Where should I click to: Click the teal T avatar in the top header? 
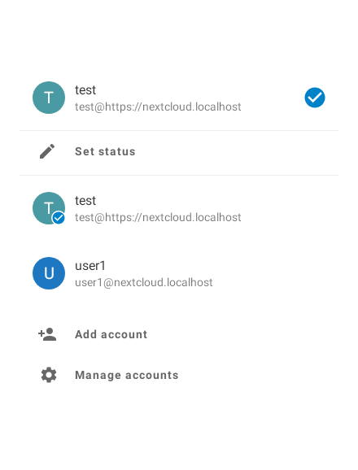[49, 98]
